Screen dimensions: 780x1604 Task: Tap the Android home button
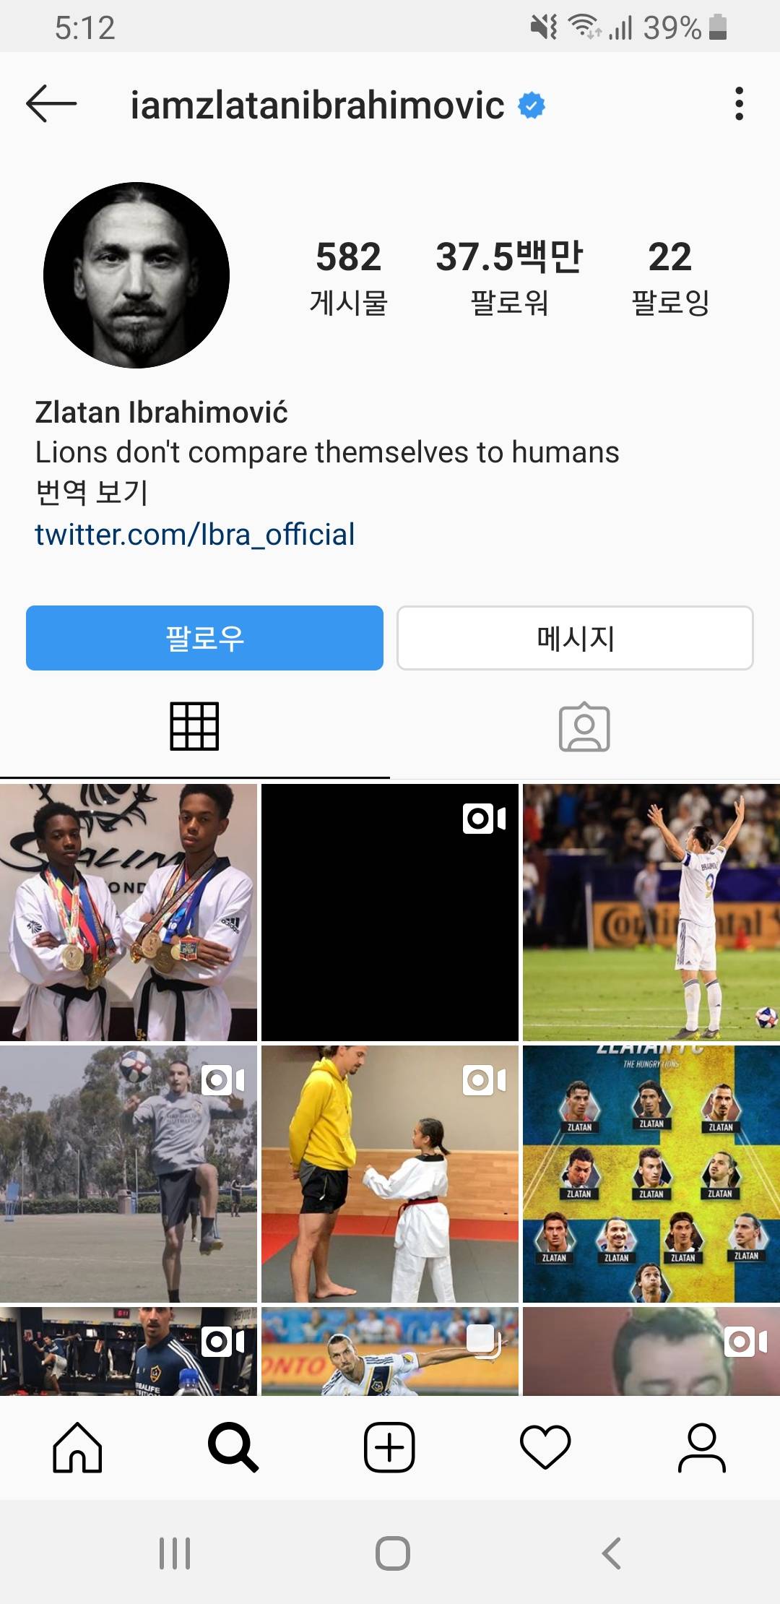coord(393,1553)
